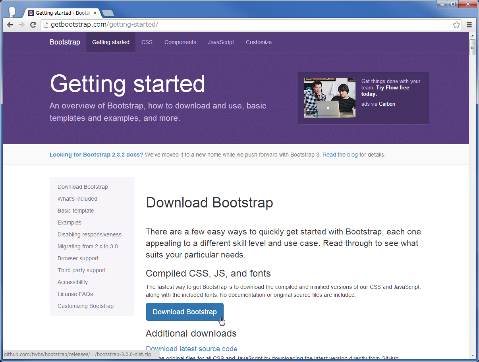
Task: Click the Compiled CSS, JS, and fonts heading
Action: 208,273
